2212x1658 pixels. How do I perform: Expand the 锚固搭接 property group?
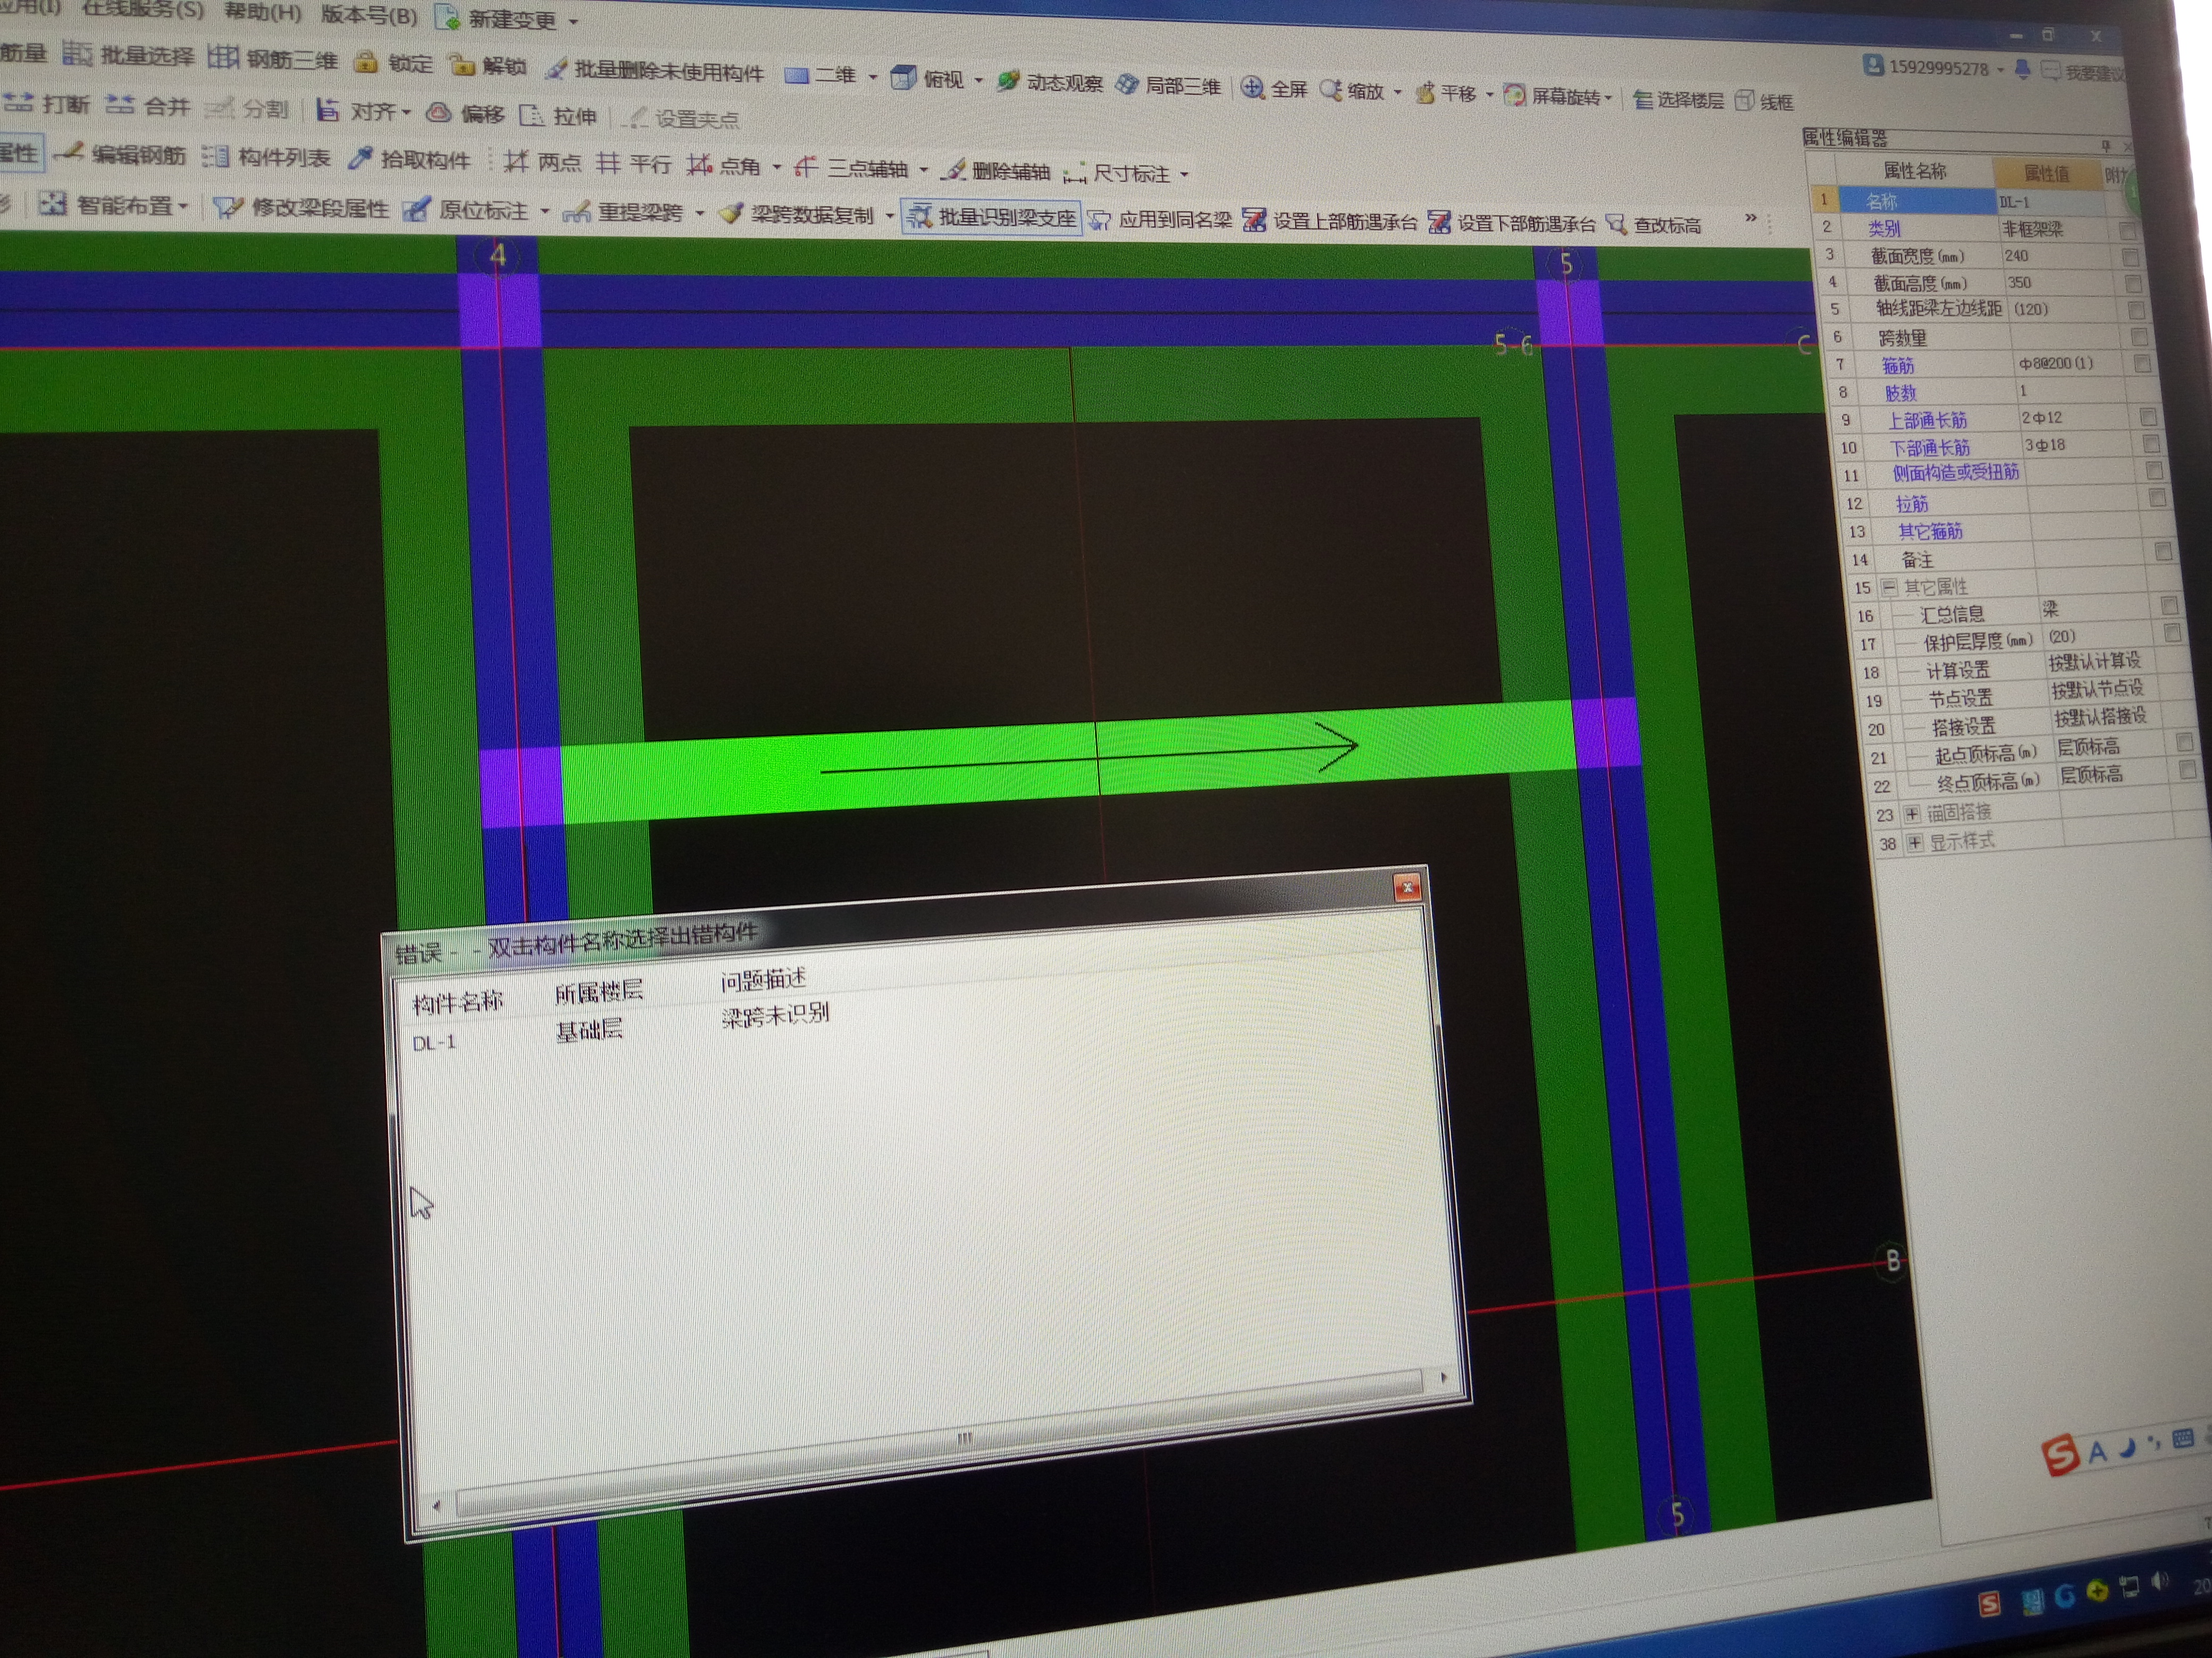(x=1912, y=814)
